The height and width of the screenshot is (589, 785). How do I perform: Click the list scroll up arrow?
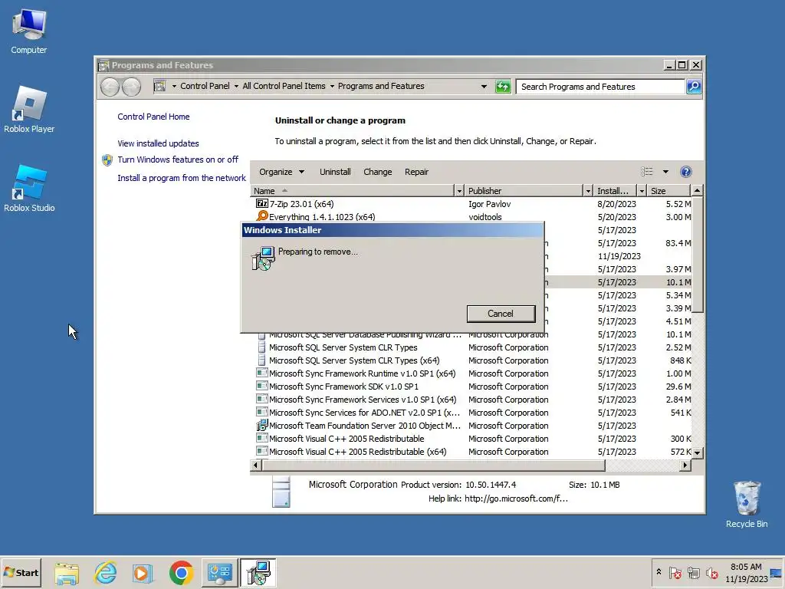pyautogui.click(x=697, y=191)
